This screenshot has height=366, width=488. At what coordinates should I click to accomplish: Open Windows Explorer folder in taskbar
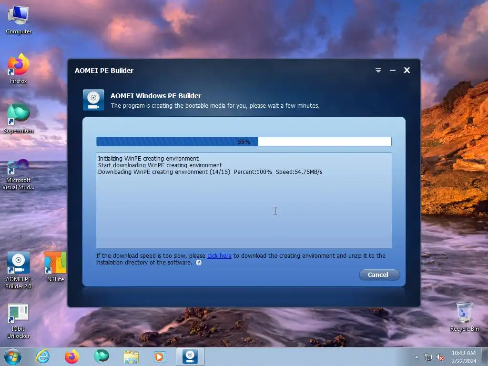coord(131,356)
